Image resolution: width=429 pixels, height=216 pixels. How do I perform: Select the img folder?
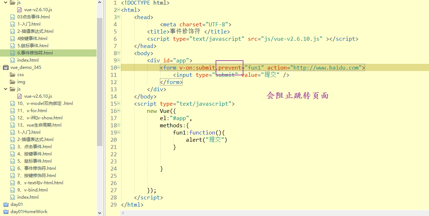21,82
